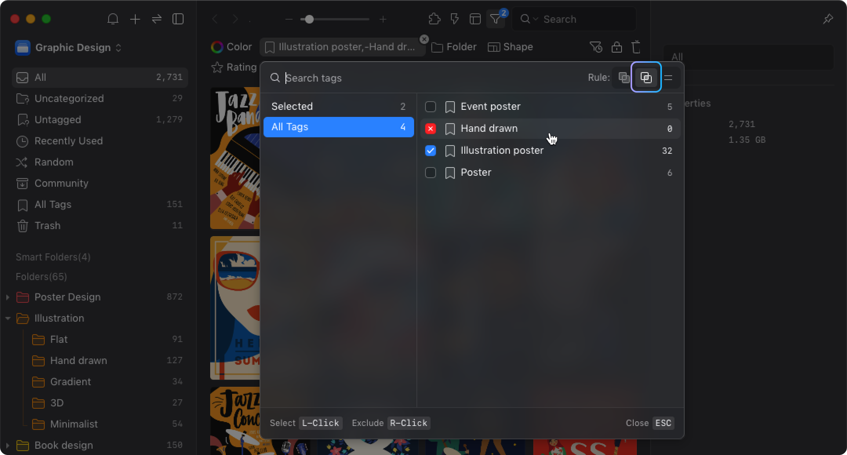Toggle the Event poster checkbox
The width and height of the screenshot is (847, 455).
click(430, 106)
